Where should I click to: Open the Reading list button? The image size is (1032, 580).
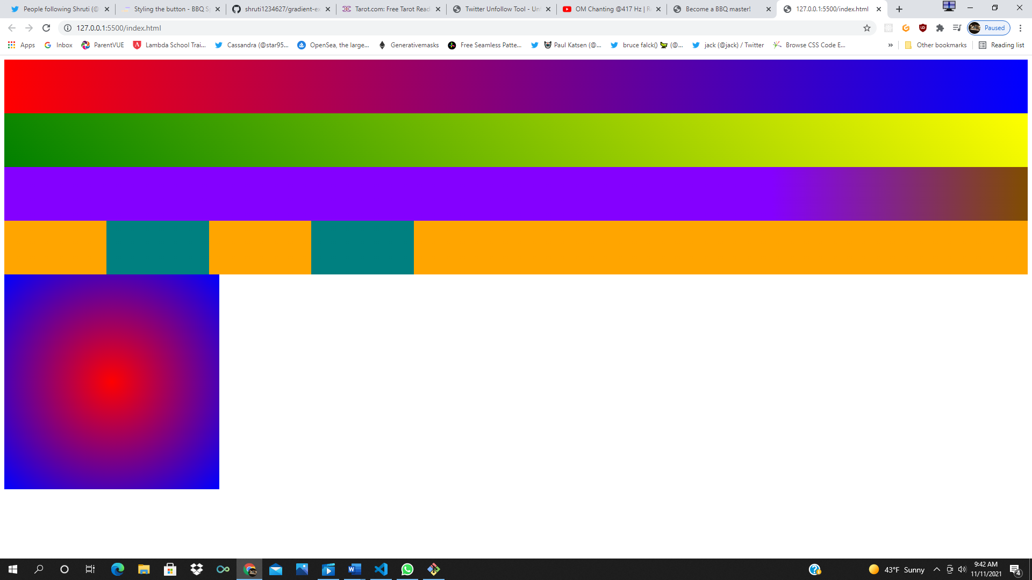1001,45
